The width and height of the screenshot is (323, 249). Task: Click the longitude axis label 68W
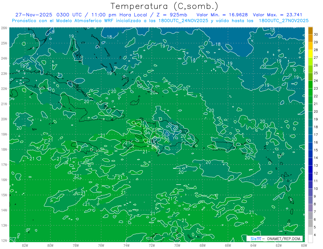(x=203, y=245)
